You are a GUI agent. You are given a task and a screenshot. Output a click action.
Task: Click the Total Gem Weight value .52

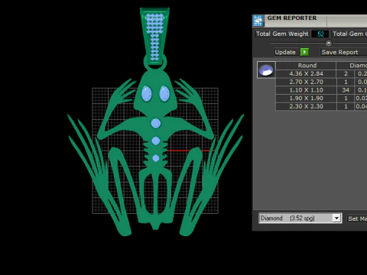(x=320, y=34)
